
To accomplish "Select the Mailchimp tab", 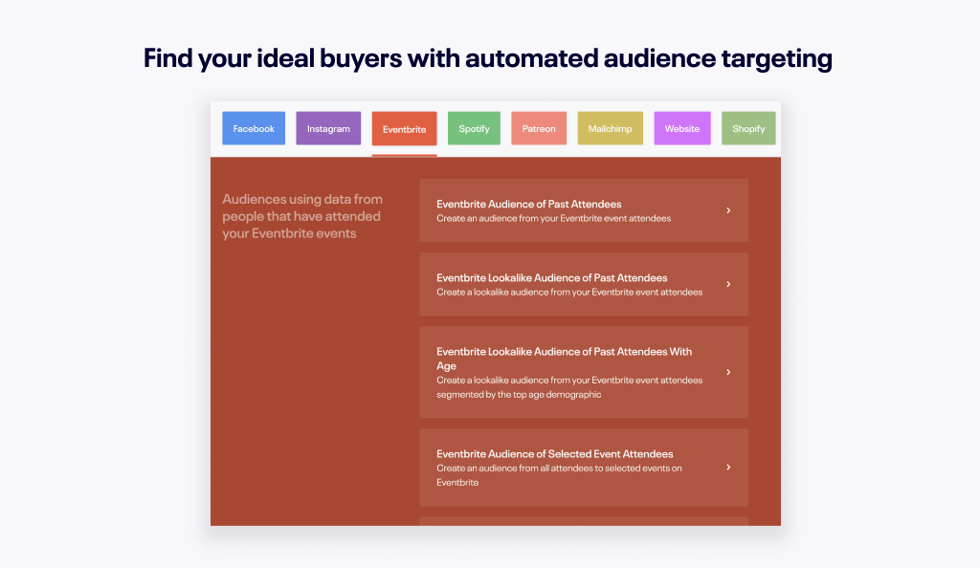I will click(x=610, y=128).
